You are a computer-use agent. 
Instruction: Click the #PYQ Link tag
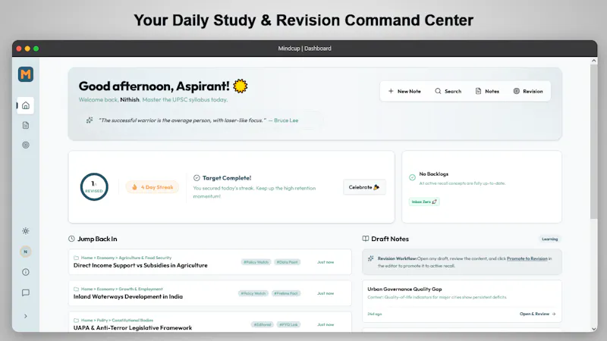click(x=288, y=325)
